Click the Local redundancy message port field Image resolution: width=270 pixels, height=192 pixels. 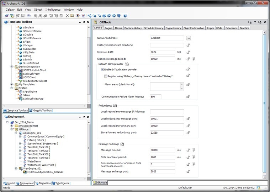click(167, 118)
